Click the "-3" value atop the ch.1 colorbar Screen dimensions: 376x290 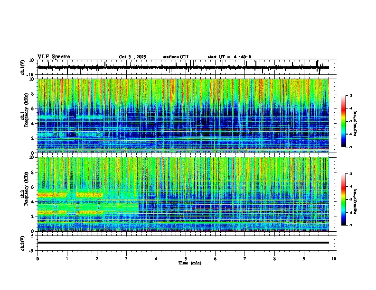[x=350, y=95]
